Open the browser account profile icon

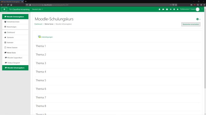(201, 5)
